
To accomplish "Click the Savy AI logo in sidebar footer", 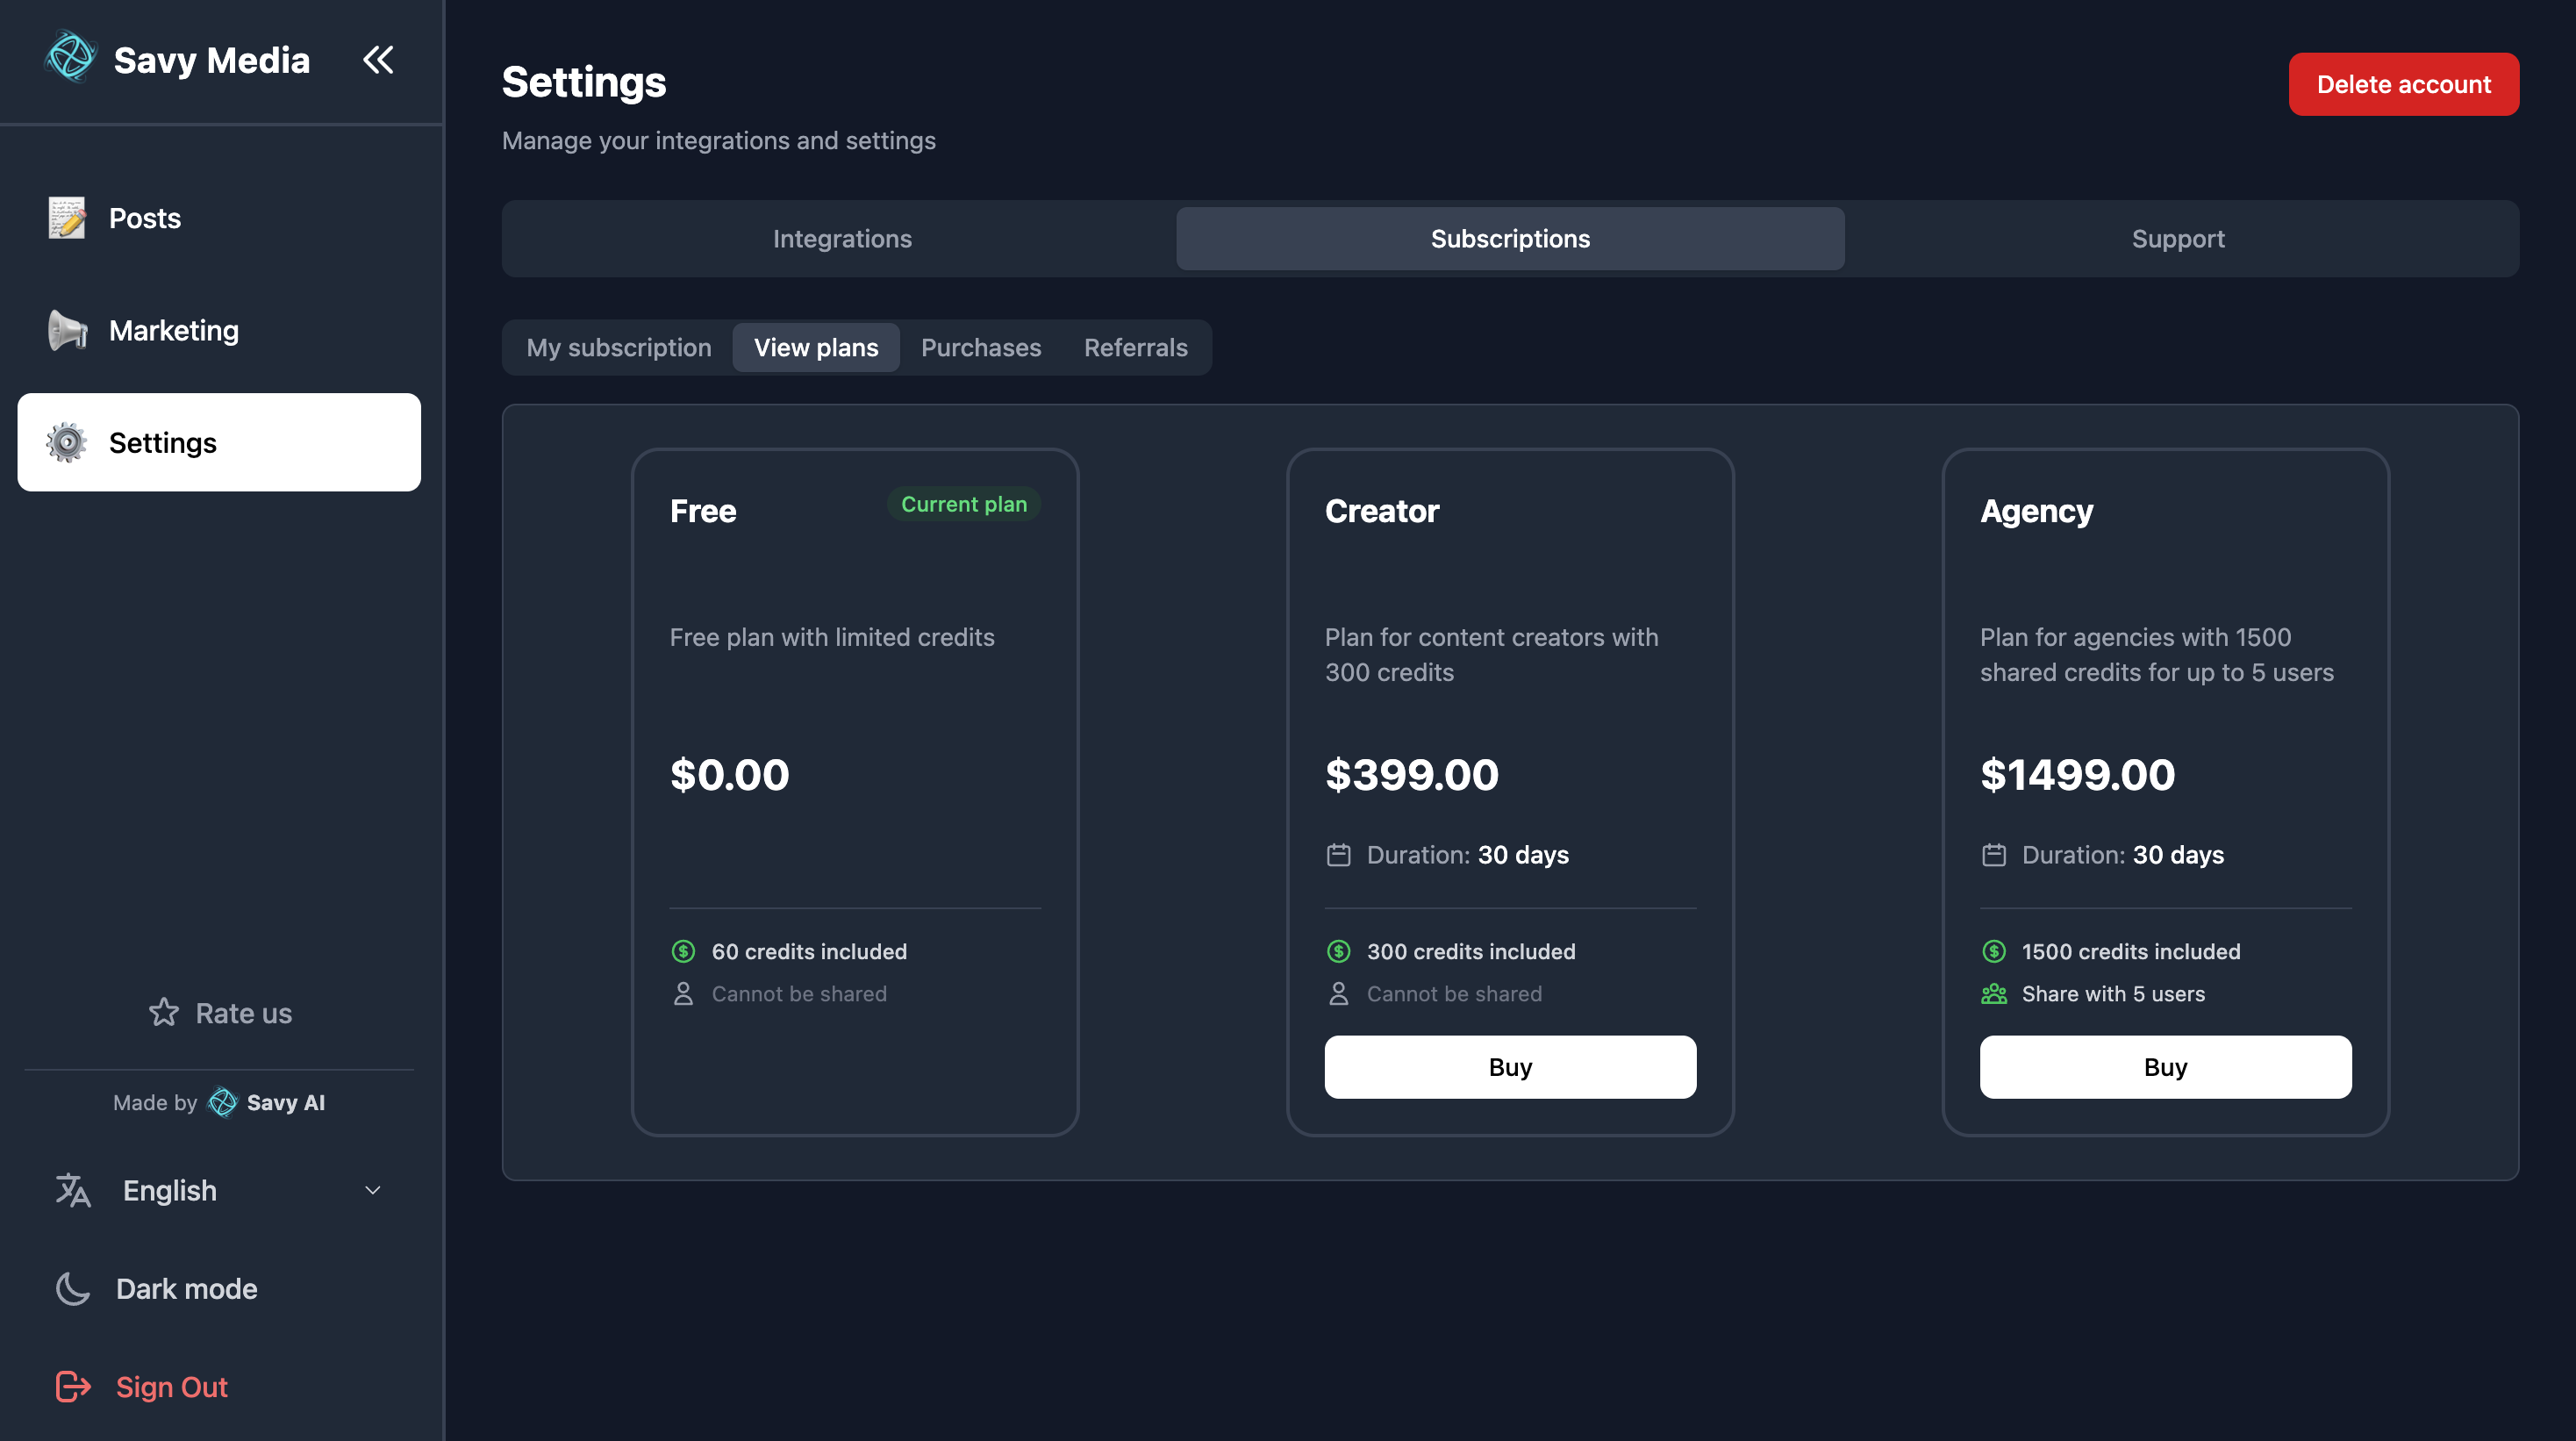I will [223, 1102].
